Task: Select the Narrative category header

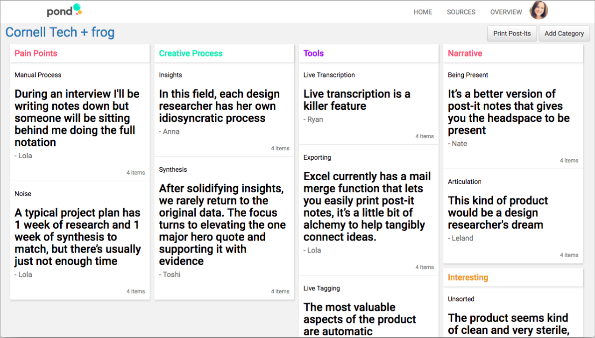Action: click(465, 53)
